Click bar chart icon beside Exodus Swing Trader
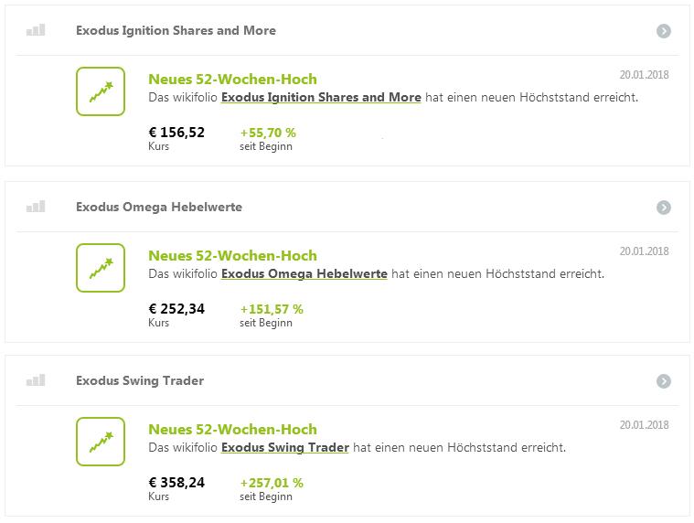Viewport: 694px width, 523px height. click(x=36, y=380)
